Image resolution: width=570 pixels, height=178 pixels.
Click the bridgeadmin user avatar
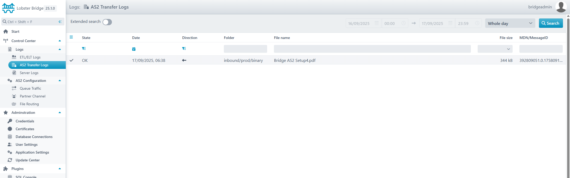(561, 7)
